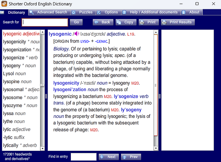Click the Back arrow button
Image resolution: width=221 pixels, height=162 pixels.
point(102,22)
